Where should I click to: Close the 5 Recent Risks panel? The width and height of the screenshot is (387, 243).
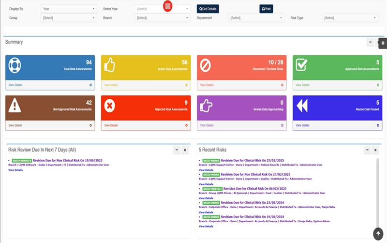pyautogui.click(x=375, y=150)
